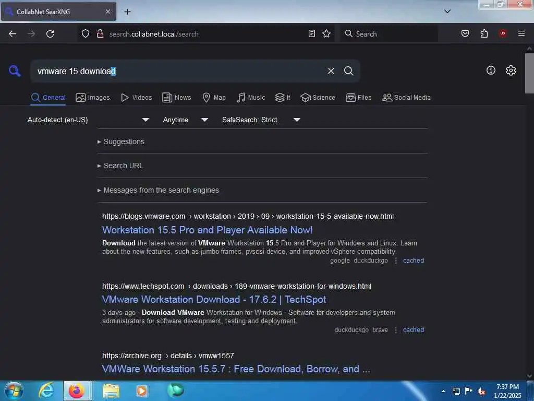
Task: Close the CollabNet SearXNG tab
Action: click(107, 11)
